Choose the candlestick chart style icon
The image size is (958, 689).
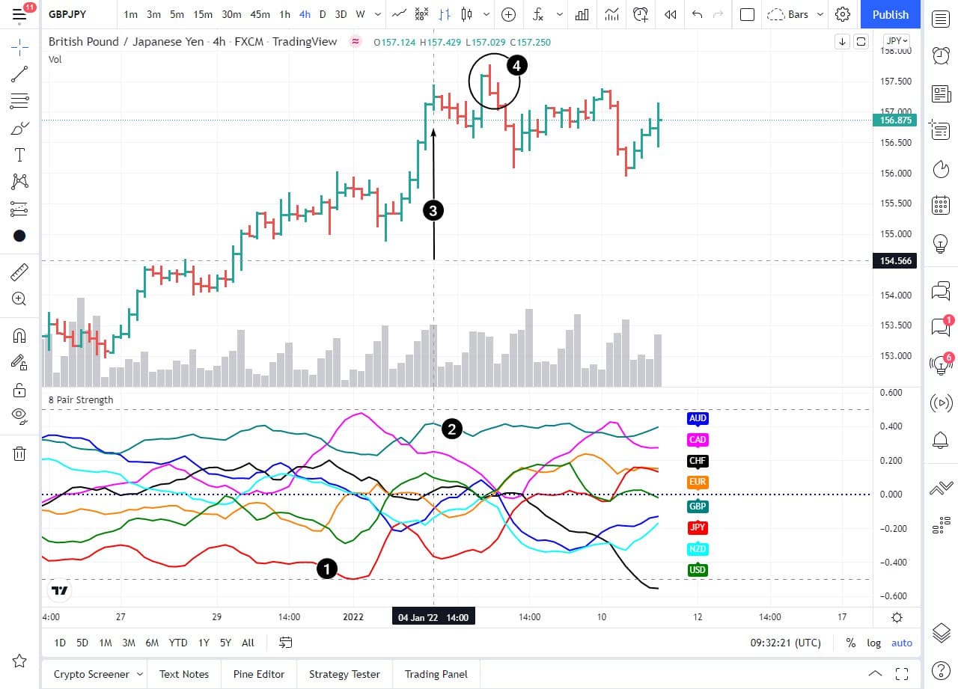click(467, 14)
